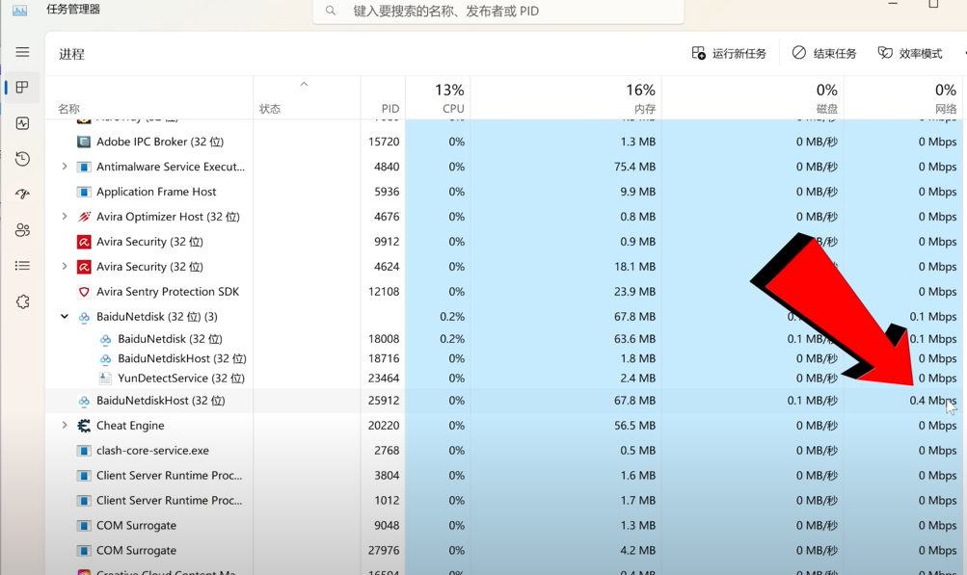Enable 效率模式 for the selected process
Screen dimensions: 967x575
[909, 53]
